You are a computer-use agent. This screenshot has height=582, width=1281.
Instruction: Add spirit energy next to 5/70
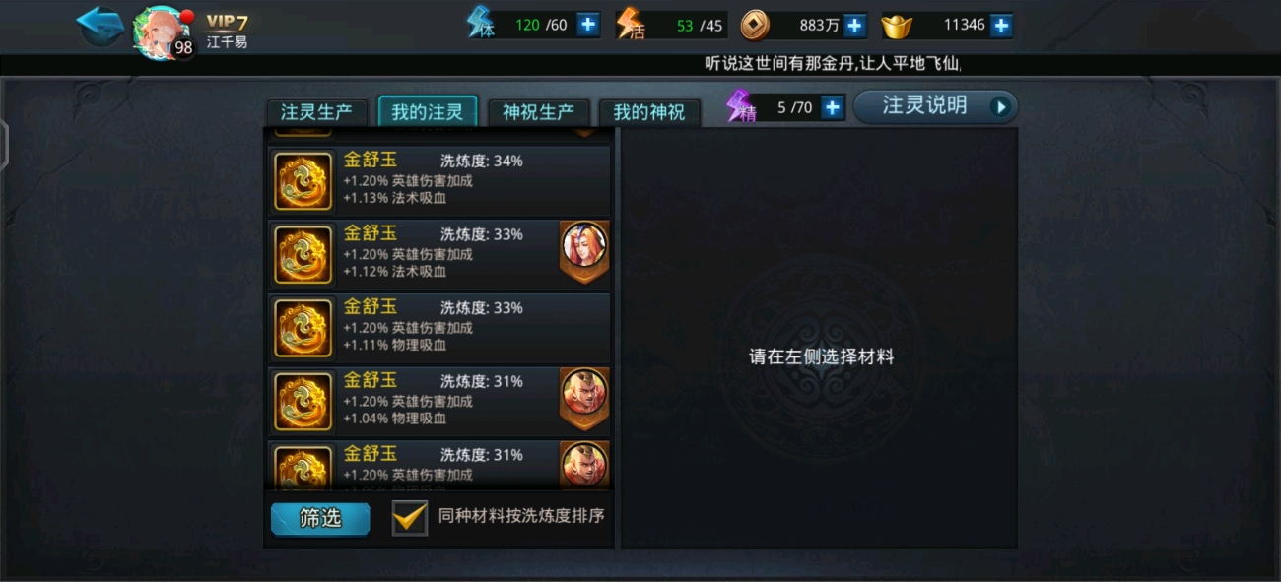pos(833,107)
